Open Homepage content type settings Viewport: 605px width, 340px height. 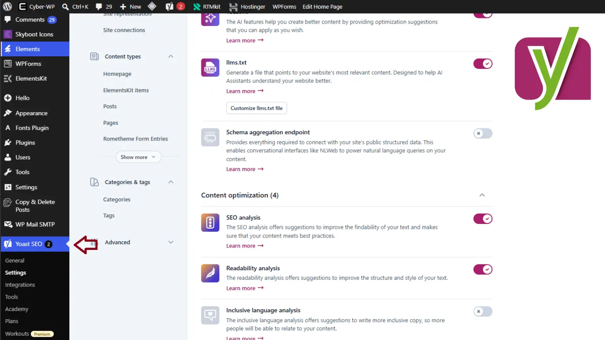(x=117, y=74)
